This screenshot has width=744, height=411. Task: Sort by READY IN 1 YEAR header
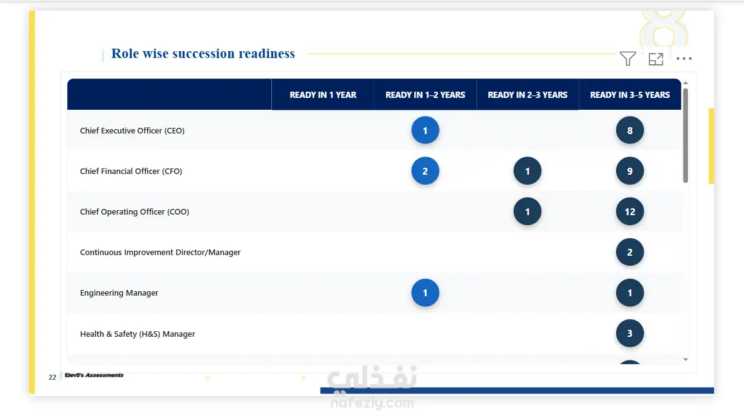pos(322,95)
